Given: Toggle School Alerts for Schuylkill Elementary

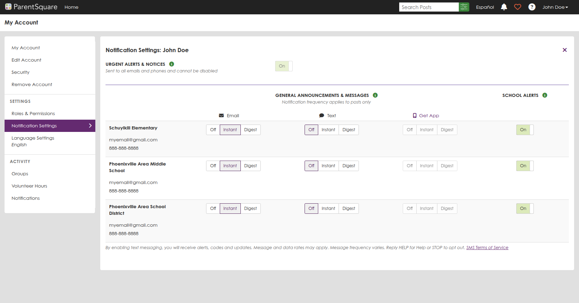Looking at the screenshot, I should (525, 130).
